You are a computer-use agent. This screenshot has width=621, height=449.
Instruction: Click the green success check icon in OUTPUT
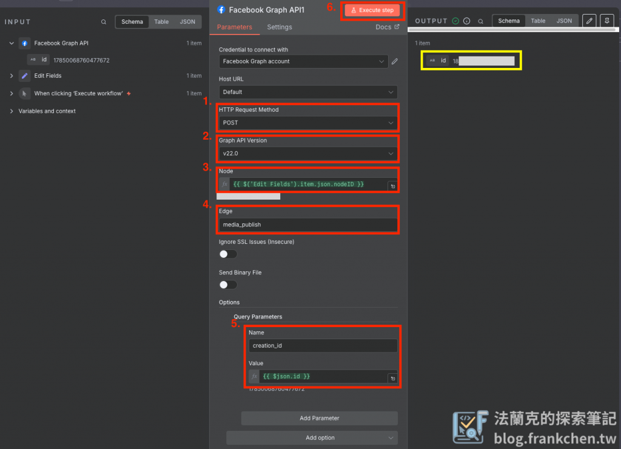(x=455, y=21)
